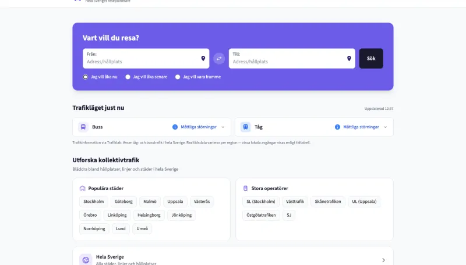
Task: Click the info icon next to Buss disturbances
Action: 175,127
